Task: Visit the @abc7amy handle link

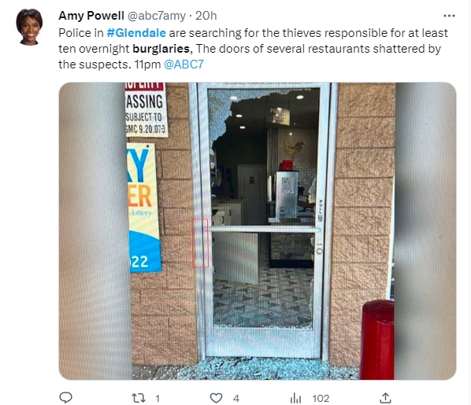Action: pyautogui.click(x=157, y=16)
